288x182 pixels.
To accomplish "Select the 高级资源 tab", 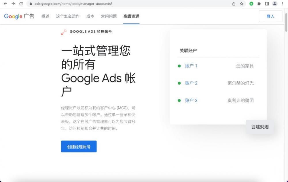I will [131, 16].
